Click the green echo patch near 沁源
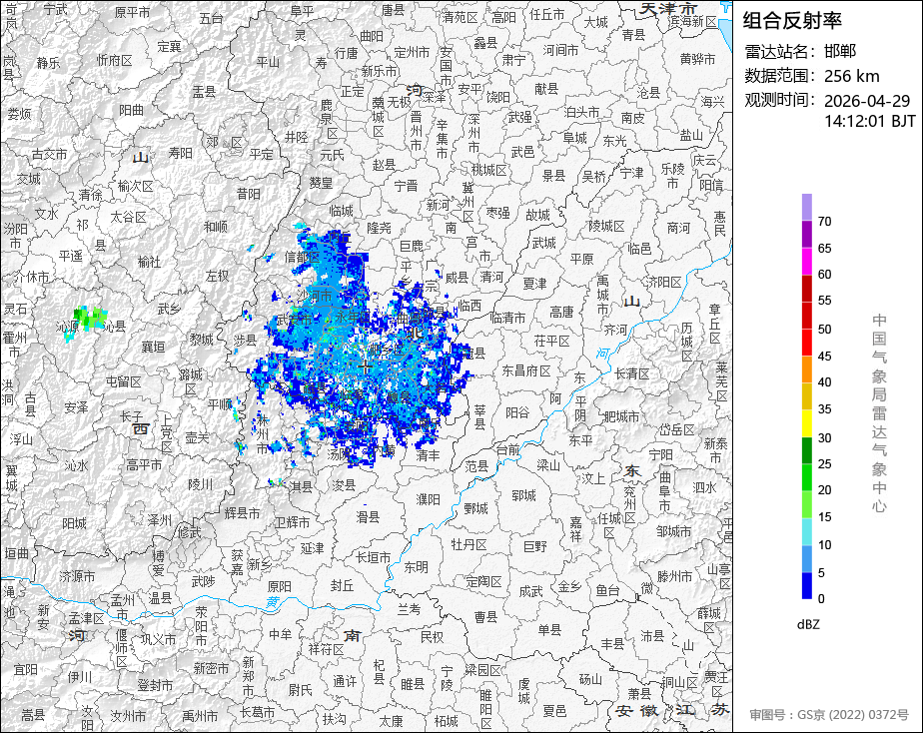923x733 pixels. coord(90,319)
